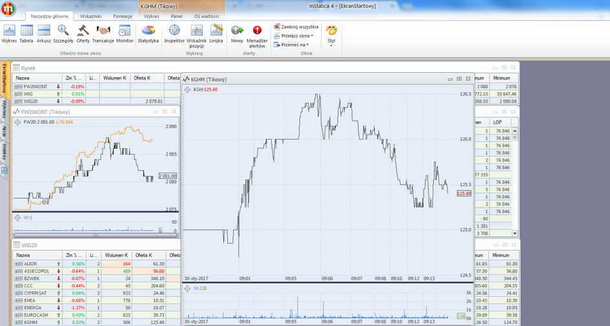The height and width of the screenshot is (326, 610).
Task: Open the Transakcje window
Action: (103, 34)
